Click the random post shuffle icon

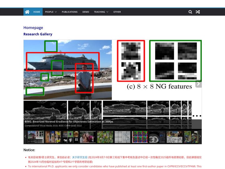pyautogui.click(x=198, y=12)
